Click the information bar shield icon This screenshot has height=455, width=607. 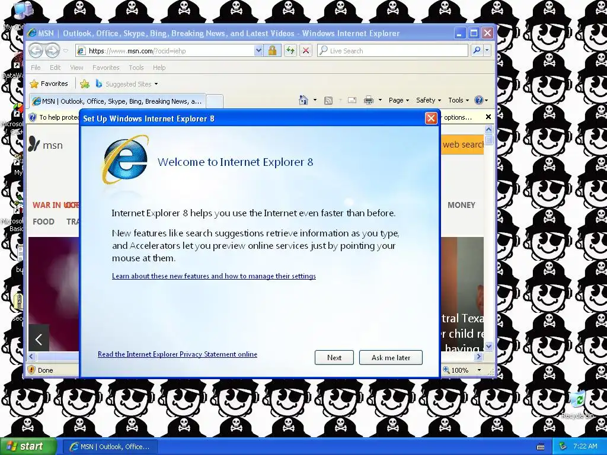pyautogui.click(x=33, y=117)
